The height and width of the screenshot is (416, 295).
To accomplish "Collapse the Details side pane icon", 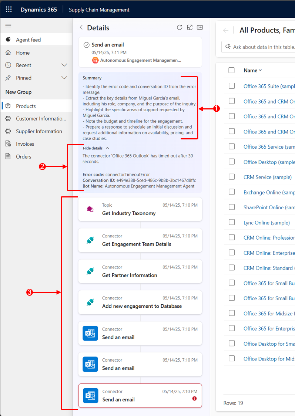I will click(x=200, y=27).
